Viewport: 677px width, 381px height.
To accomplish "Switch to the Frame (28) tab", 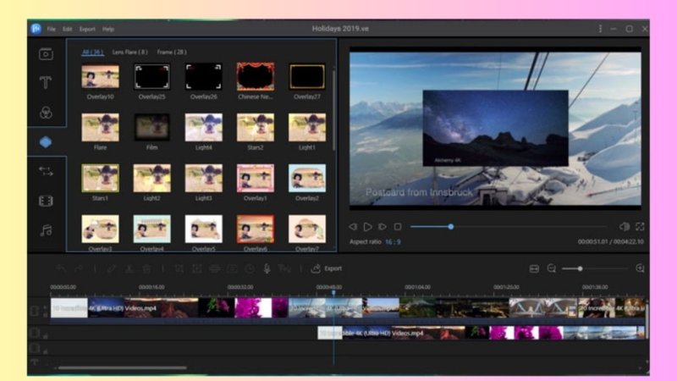I will 172,52.
